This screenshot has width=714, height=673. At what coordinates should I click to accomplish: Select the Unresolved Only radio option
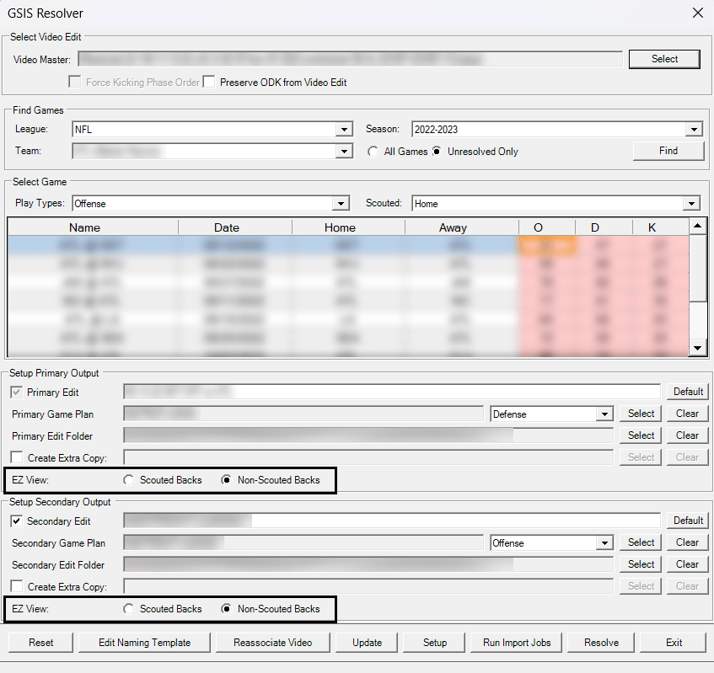pos(437,152)
